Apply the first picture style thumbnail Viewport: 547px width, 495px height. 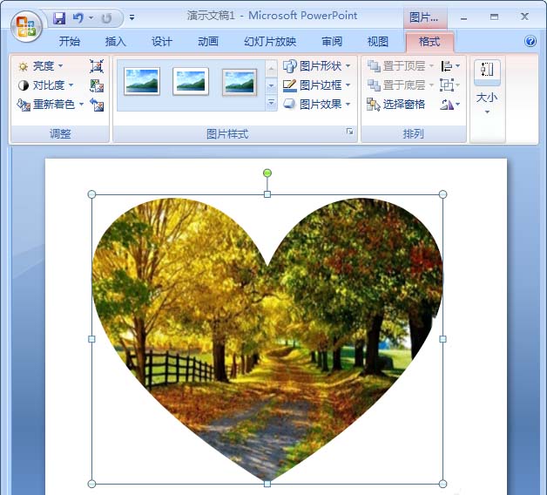point(142,82)
